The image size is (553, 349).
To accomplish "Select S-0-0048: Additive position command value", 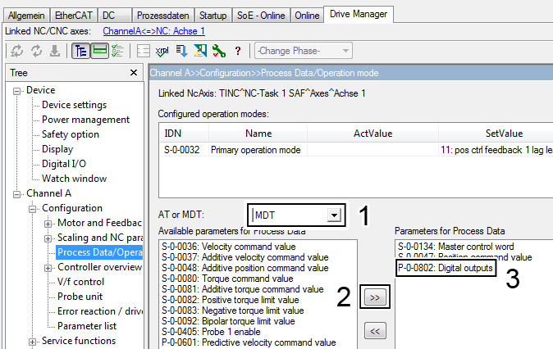I will pos(245,268).
